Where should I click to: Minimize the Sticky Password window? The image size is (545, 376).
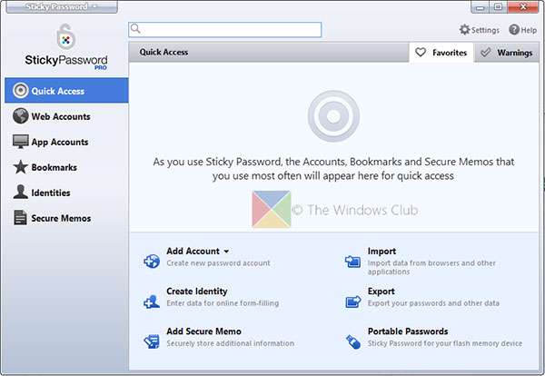(x=480, y=7)
